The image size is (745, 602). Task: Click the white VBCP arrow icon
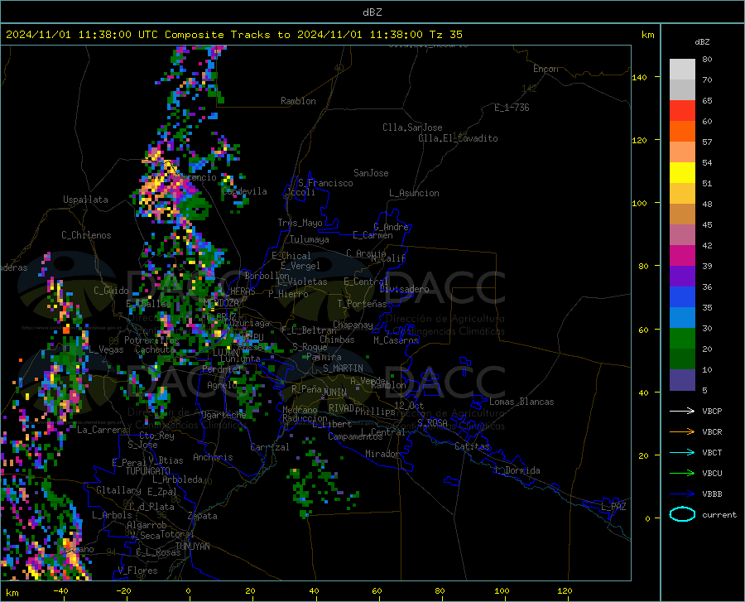tap(682, 411)
